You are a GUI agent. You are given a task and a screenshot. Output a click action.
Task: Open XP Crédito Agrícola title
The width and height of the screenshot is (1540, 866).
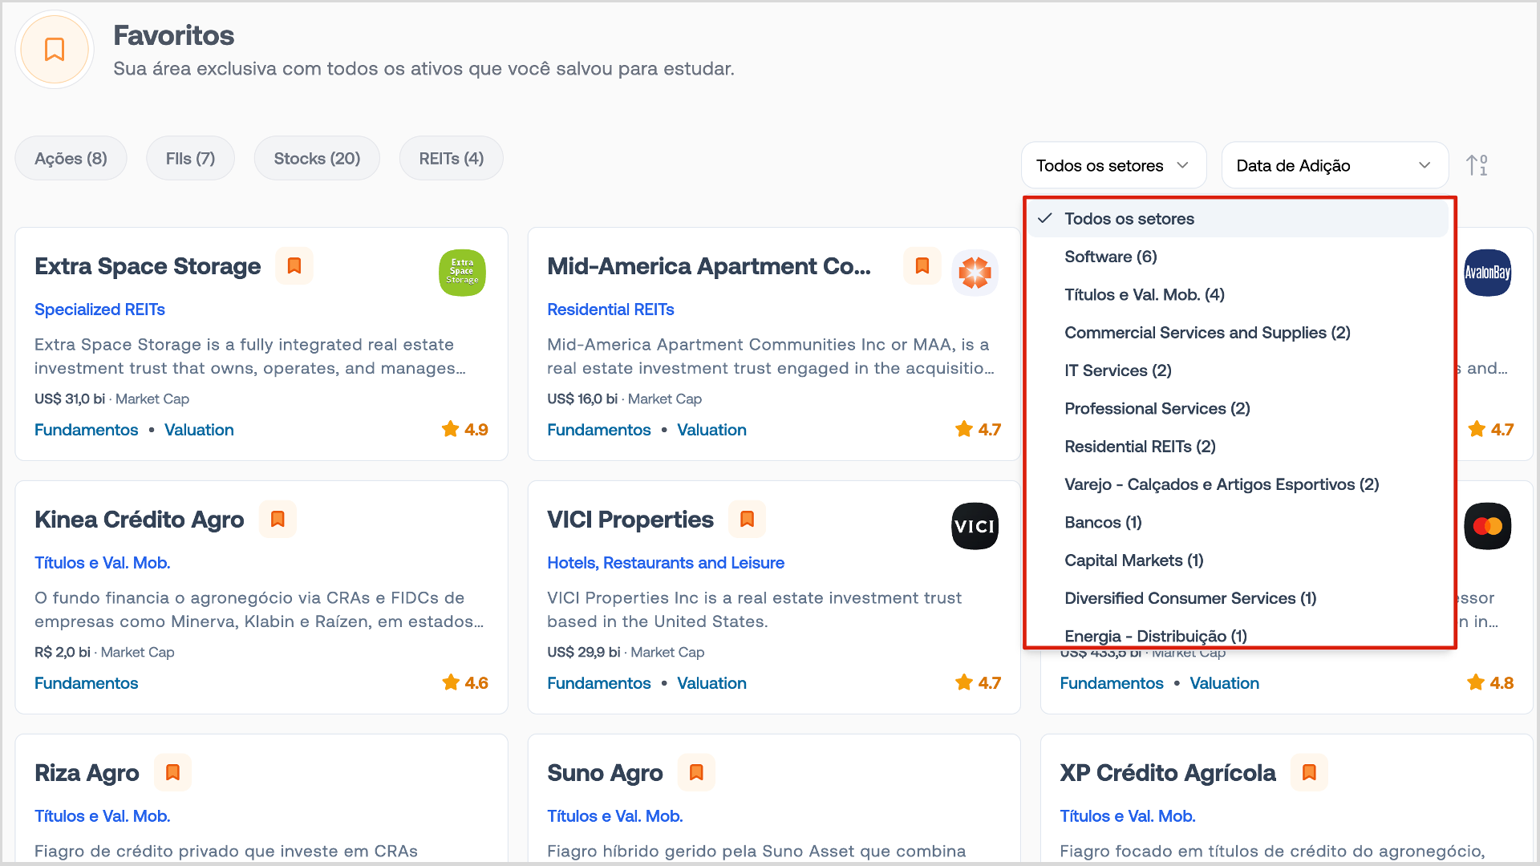coord(1168,773)
